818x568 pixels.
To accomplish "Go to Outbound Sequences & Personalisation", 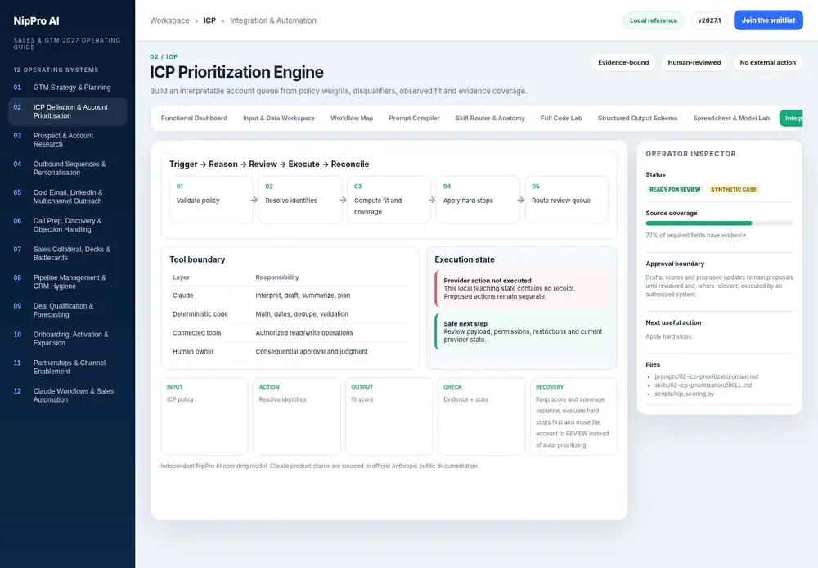I will pos(67,168).
